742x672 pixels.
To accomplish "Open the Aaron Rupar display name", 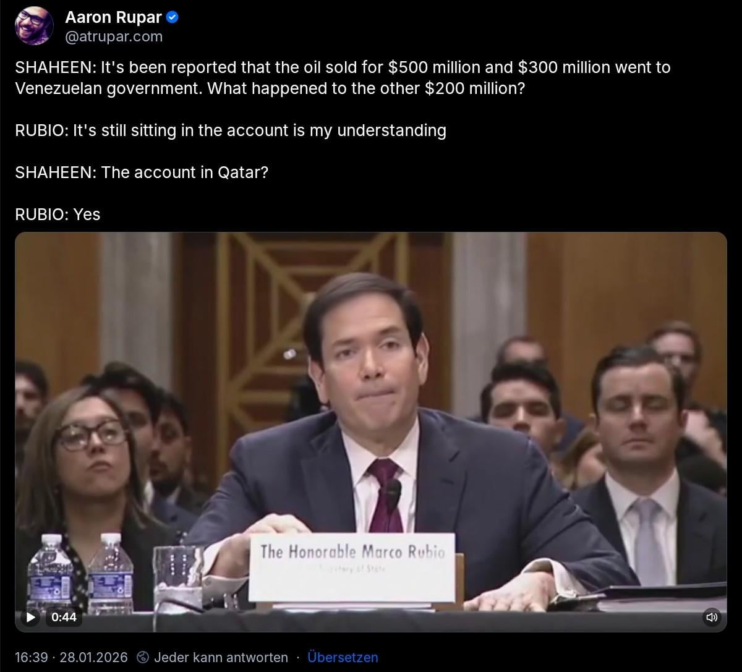I will (114, 17).
